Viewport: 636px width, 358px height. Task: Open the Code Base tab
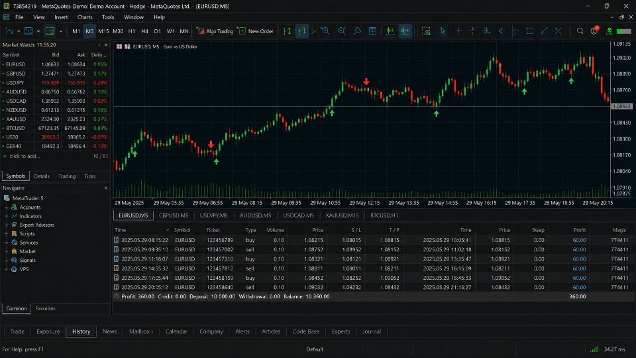[x=305, y=331]
